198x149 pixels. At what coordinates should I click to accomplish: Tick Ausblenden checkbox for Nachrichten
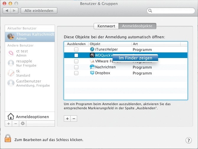tap(76, 67)
